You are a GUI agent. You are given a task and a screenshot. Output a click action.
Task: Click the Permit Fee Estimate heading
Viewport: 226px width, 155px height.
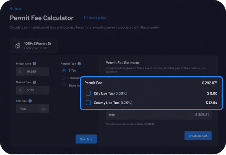point(122,63)
